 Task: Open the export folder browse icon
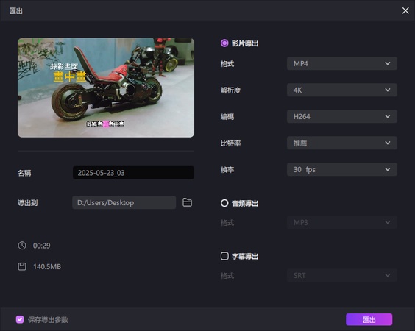[187, 202]
